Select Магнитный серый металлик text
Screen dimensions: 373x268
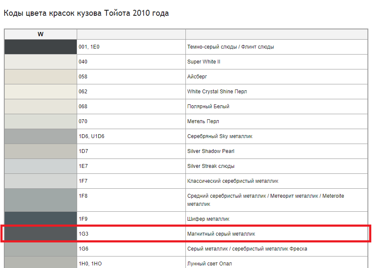(x=221, y=234)
